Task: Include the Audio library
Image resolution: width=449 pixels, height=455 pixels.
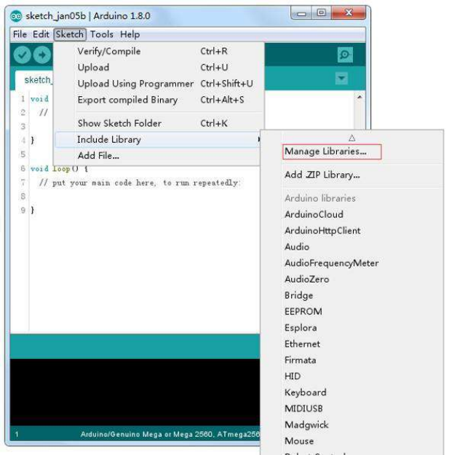Action: 297,247
